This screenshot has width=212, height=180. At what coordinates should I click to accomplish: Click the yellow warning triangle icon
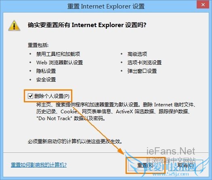tap(14, 25)
